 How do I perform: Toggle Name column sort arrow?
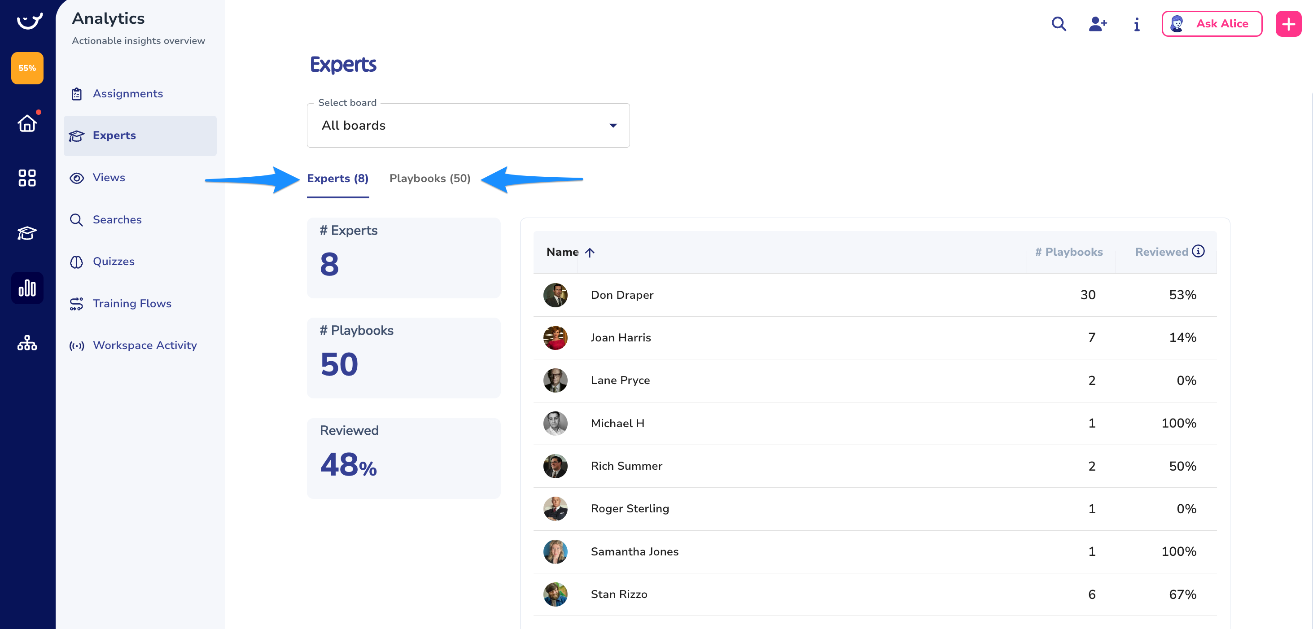click(590, 252)
